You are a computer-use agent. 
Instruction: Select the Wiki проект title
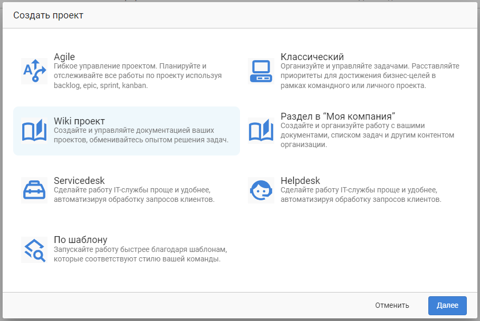pos(79,121)
